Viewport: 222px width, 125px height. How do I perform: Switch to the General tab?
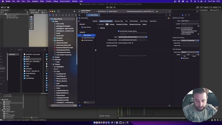tap(95, 21)
